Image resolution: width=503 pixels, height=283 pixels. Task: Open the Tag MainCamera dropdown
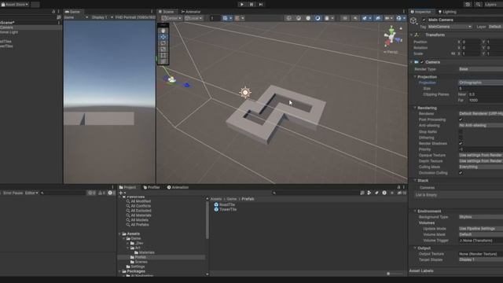[x=450, y=27]
